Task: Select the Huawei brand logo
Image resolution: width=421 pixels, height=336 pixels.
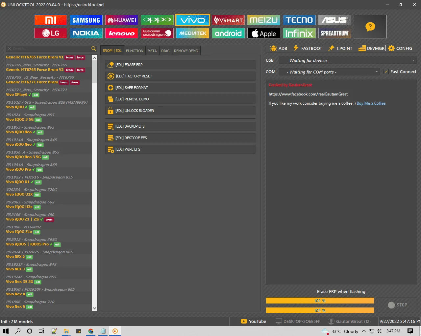Action: [122, 20]
